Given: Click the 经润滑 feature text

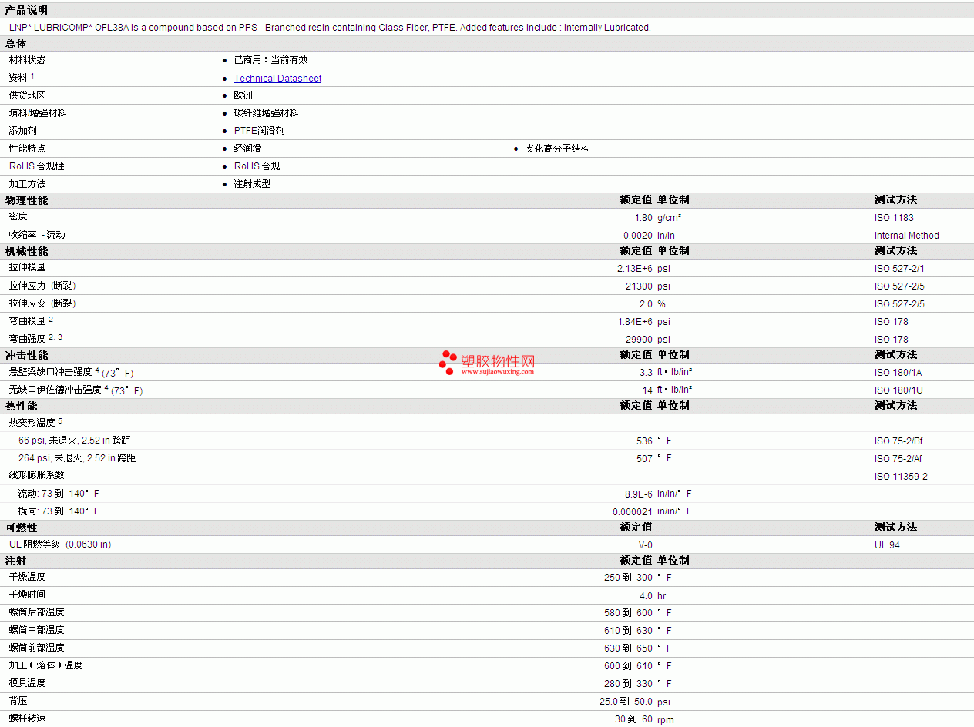Looking at the screenshot, I should 248,149.
